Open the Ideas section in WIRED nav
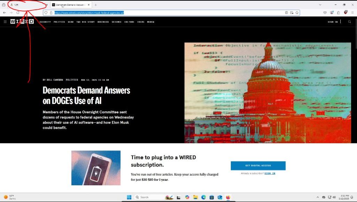This screenshot has height=202, width=357. [x=141, y=22]
